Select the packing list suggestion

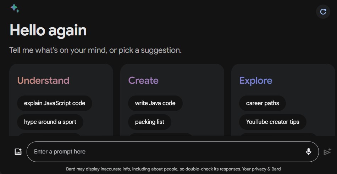click(150, 122)
